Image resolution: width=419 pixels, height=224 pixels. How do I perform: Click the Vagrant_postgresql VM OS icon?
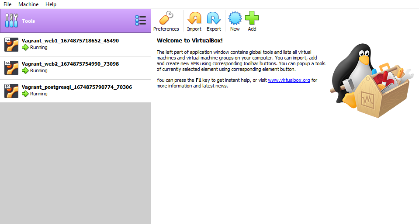(11, 91)
